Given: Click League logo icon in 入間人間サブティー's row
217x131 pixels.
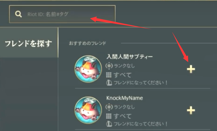Looking at the screenshot, I should 109,83.
